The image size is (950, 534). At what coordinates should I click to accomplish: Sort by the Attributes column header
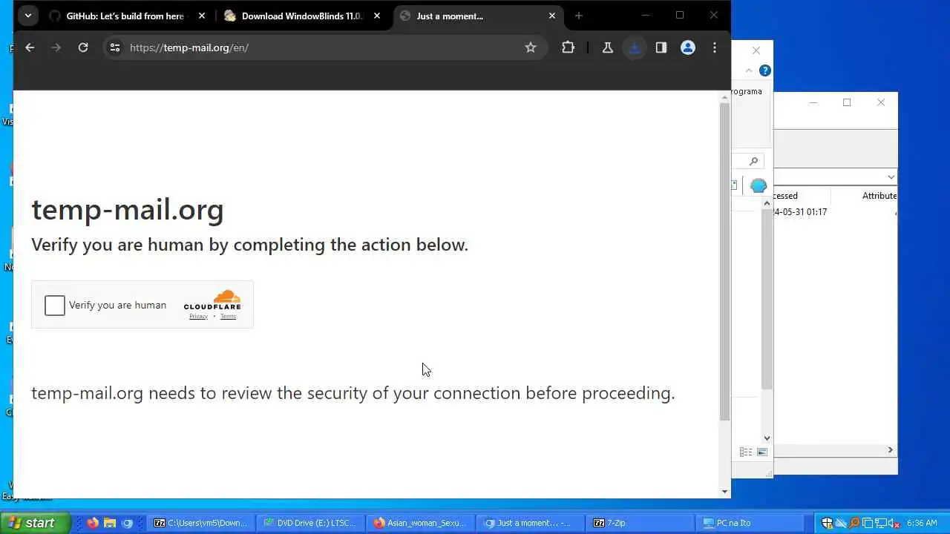pos(879,196)
